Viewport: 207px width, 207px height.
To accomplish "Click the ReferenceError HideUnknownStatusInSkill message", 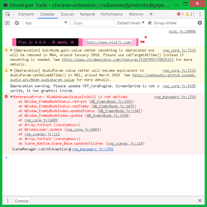I will 70,97.
